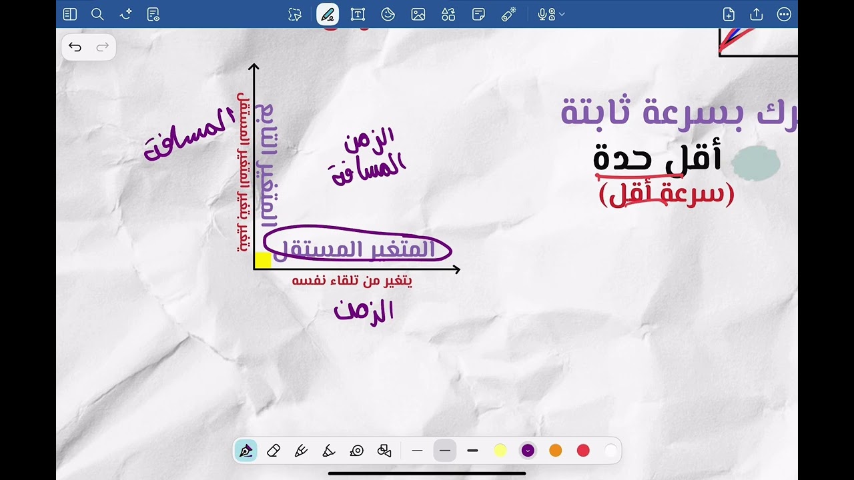Tap the yellow square at graph origin
Screen dimensions: 854x480
263,260
